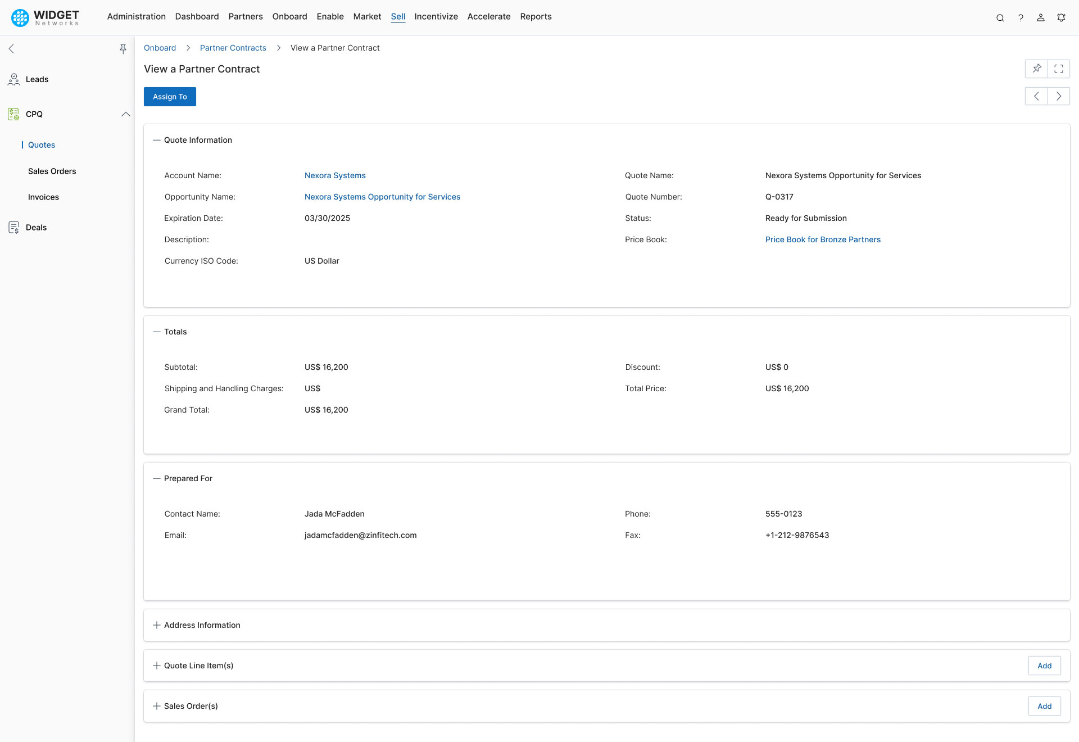This screenshot has width=1079, height=742.
Task: Open the user profile icon
Action: pos(1041,17)
